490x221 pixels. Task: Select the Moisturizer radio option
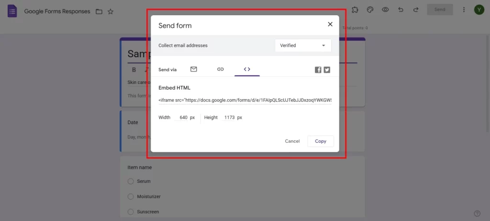131,196
